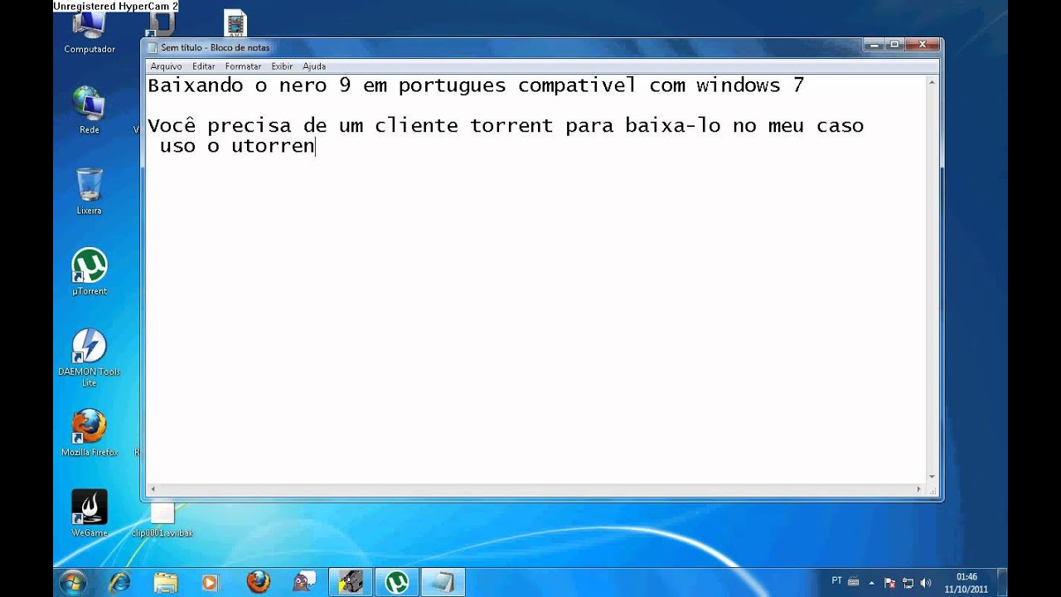Click the word compativel in first line
This screenshot has width=1061, height=597.
[577, 86]
